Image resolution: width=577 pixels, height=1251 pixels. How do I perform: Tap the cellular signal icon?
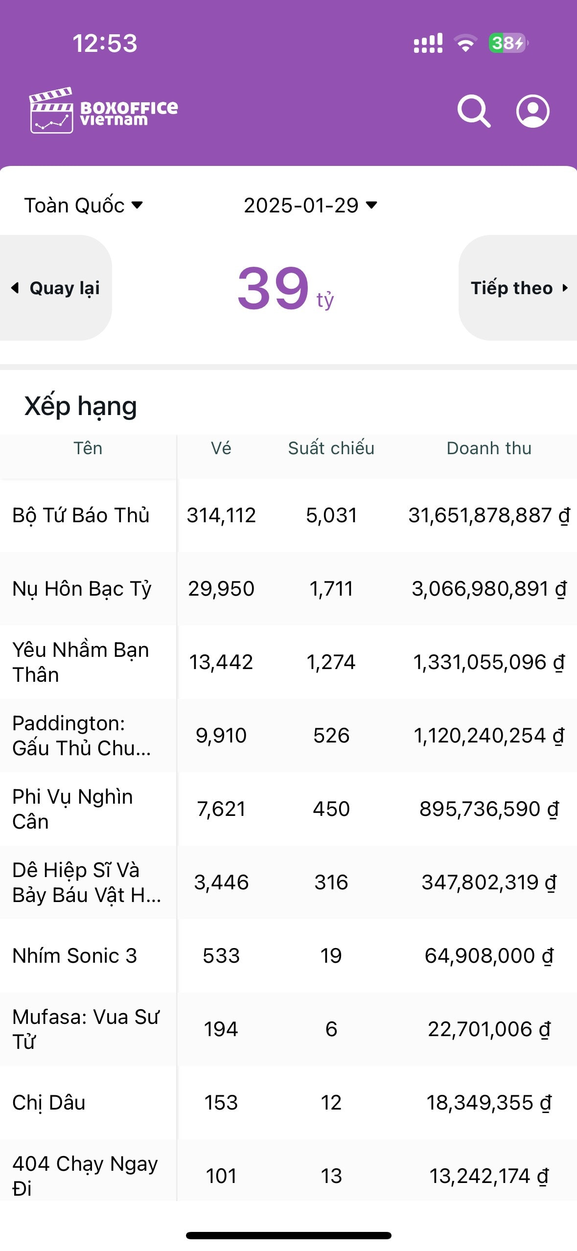[x=428, y=43]
